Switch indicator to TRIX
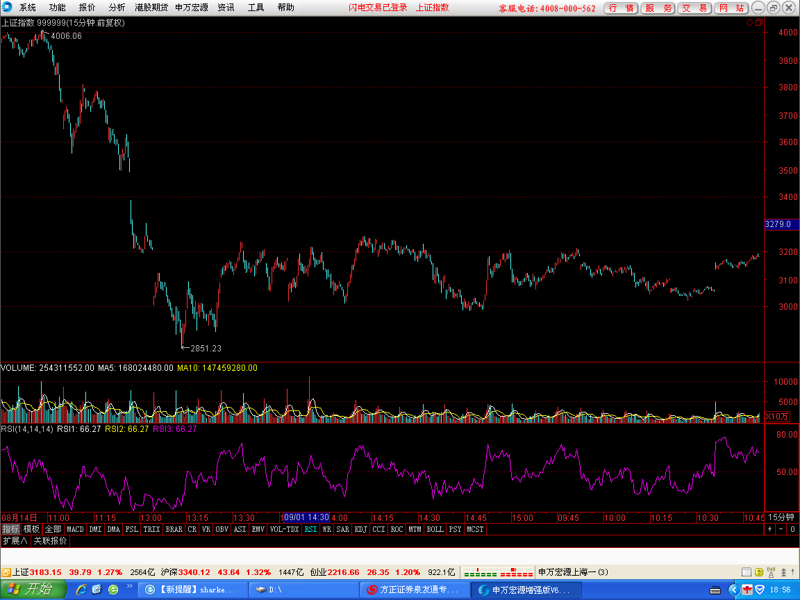The width and height of the screenshot is (800, 600). coord(151,529)
